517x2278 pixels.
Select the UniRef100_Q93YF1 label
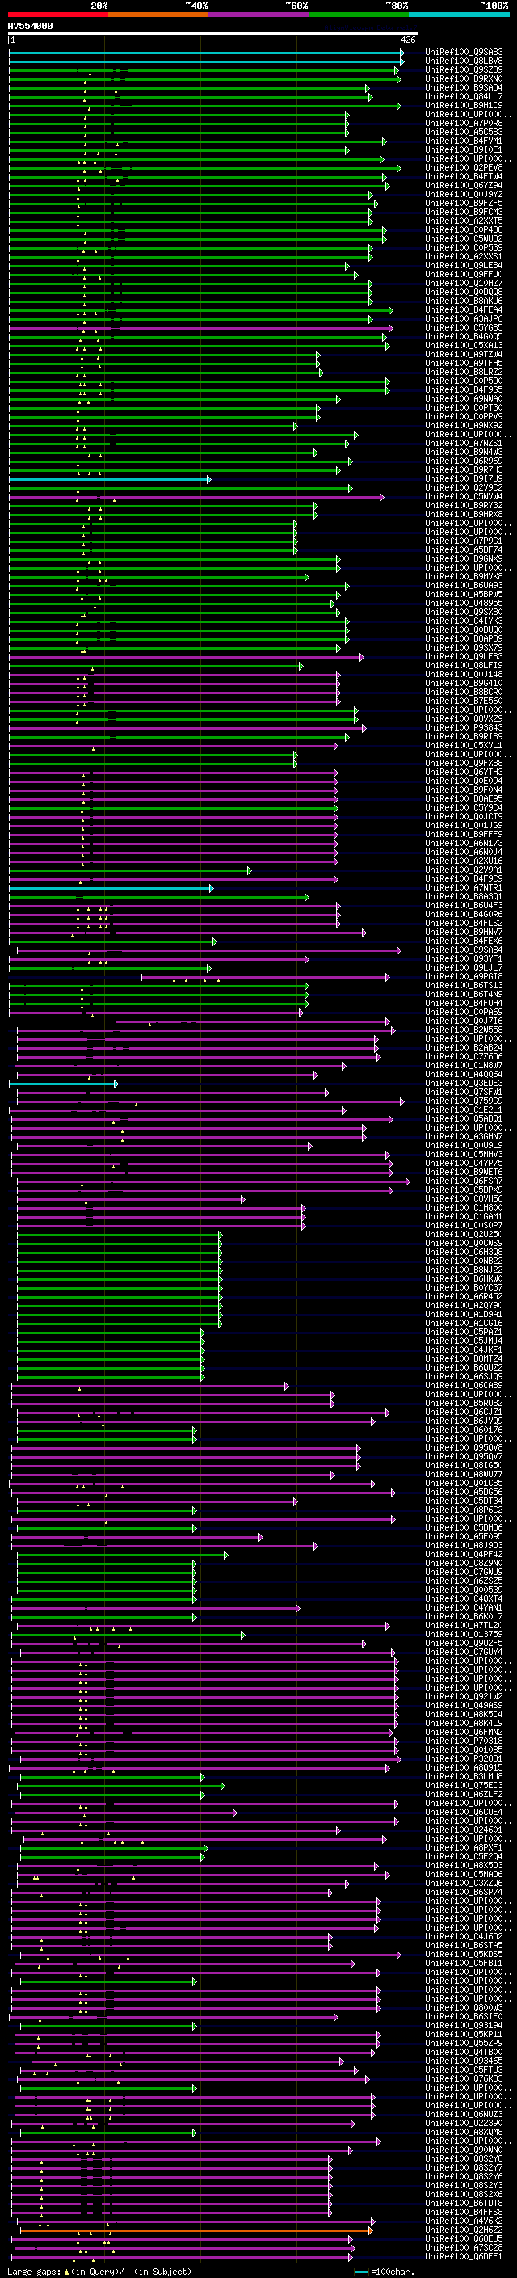click(x=464, y=958)
